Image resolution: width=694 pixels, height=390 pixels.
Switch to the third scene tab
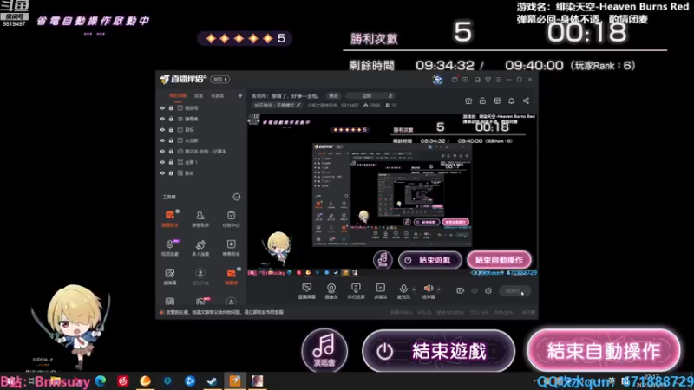point(218,95)
